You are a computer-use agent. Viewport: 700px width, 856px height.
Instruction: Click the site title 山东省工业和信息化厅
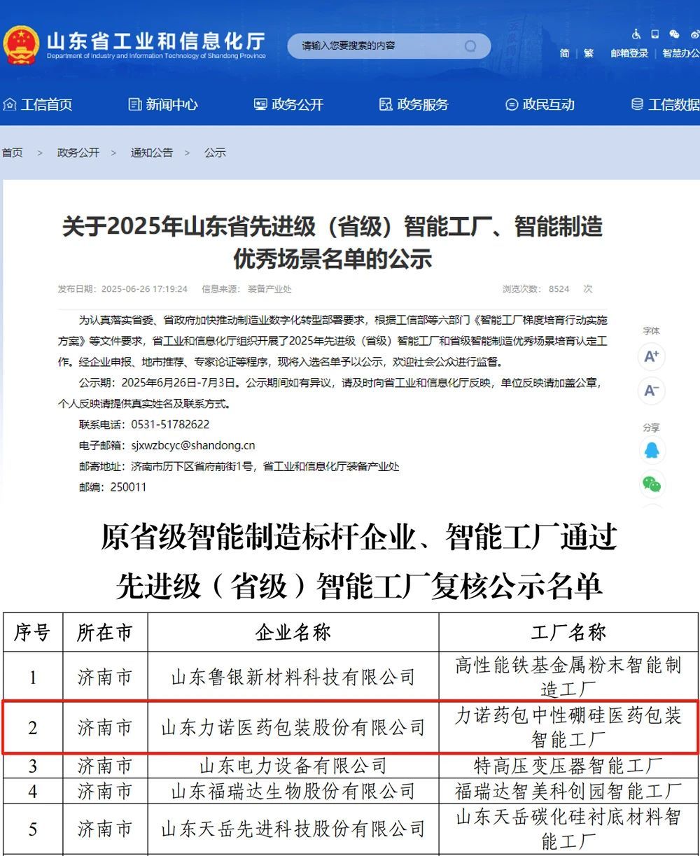tap(156, 41)
